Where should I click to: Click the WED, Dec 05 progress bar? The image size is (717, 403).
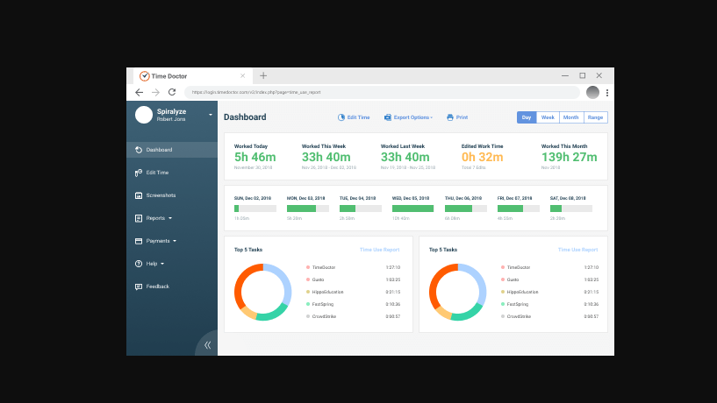(x=412, y=209)
